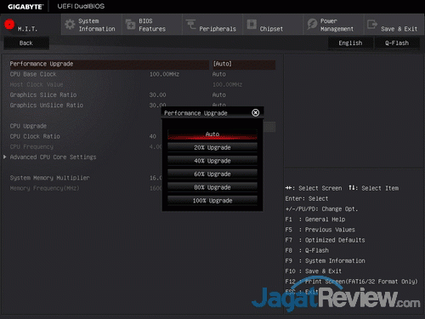425x319 pixels.
Task: Open Advanced CPU Core Settings submenu
Action: [x=54, y=157]
